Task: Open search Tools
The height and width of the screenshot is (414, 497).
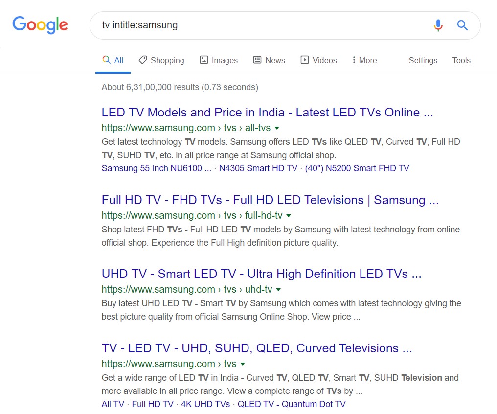Action: (461, 60)
